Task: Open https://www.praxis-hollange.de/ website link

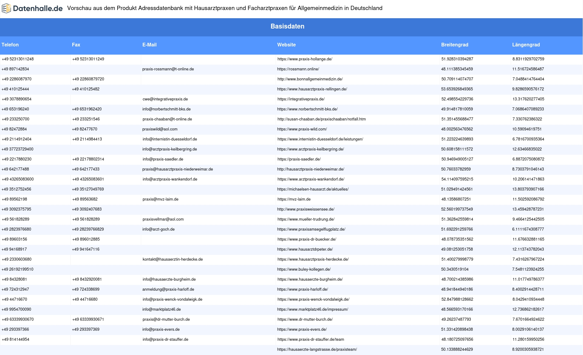Action: tap(305, 59)
